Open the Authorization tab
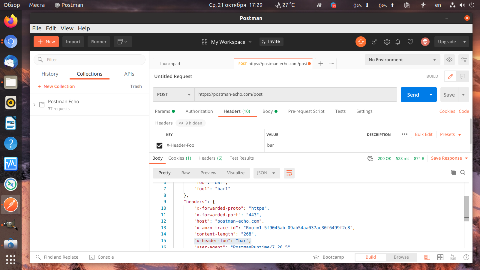This screenshot has width=480, height=270. (199, 111)
